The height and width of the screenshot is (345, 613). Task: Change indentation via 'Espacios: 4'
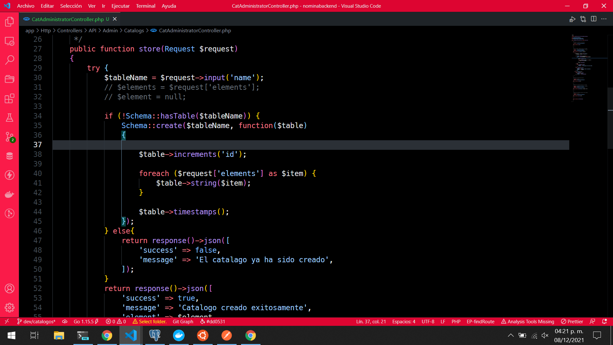pos(404,322)
